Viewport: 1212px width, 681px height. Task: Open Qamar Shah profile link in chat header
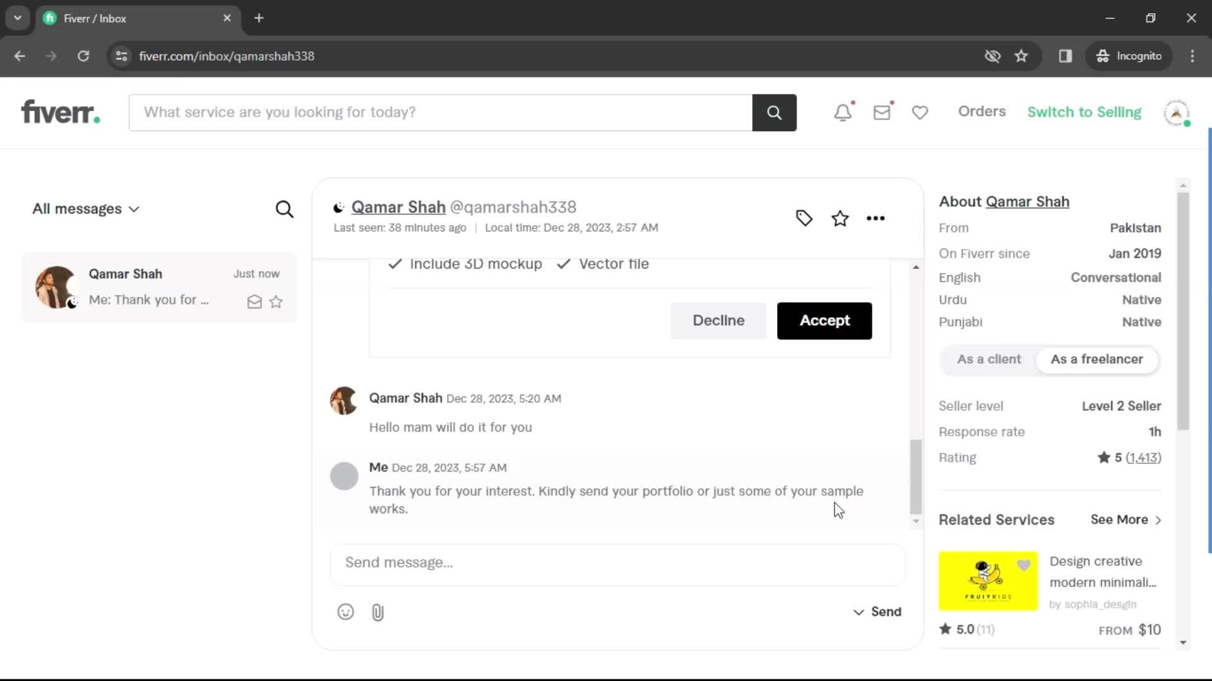(398, 207)
